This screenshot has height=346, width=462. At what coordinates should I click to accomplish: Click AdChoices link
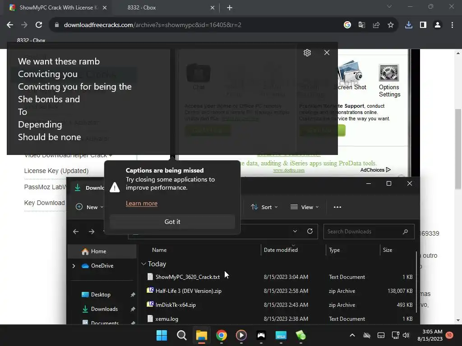[375, 170]
